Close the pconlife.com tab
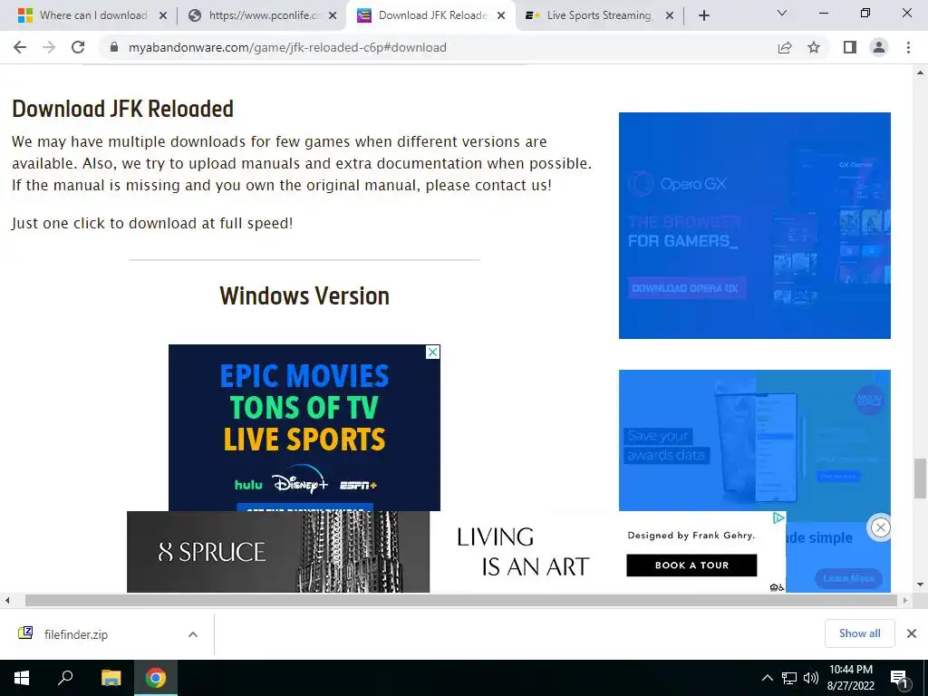The width and height of the screenshot is (928, 696). (333, 15)
